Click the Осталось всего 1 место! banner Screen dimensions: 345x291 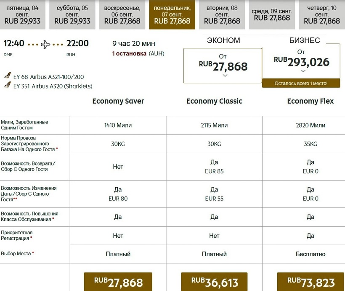301,83
